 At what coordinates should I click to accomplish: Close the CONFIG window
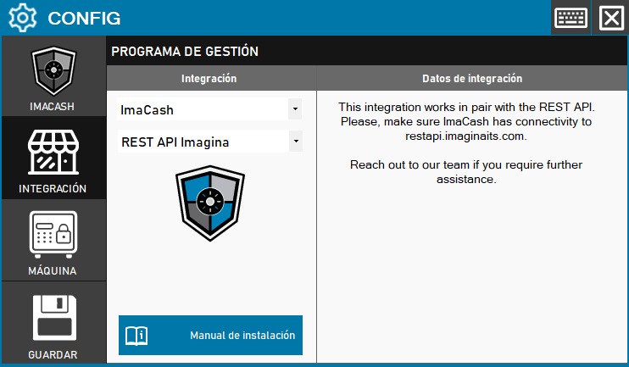pyautogui.click(x=611, y=18)
